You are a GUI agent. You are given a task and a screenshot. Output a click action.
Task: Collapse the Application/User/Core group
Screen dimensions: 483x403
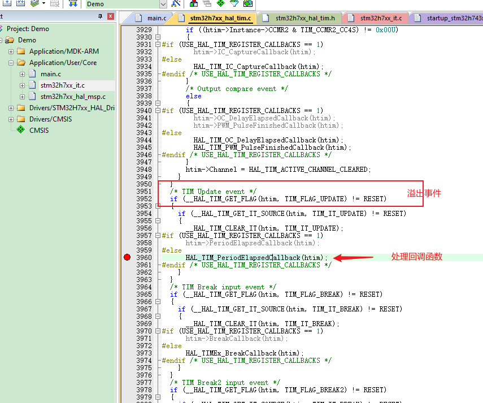[11, 63]
